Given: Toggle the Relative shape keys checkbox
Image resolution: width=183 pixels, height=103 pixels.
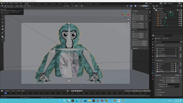Looking at the screenshot, I should tap(156, 75).
